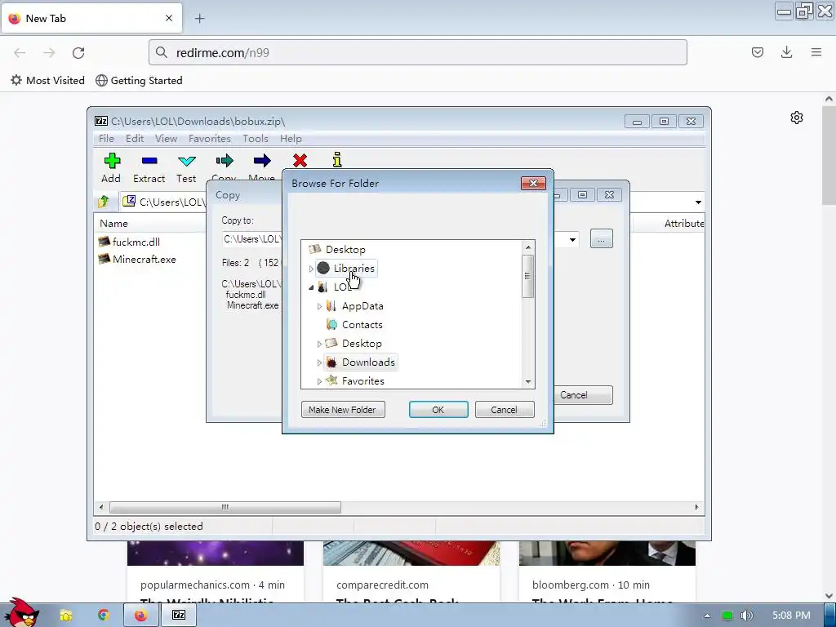Screen dimensions: 836x627
Task: Click the volume speaker tray icon
Action: 746,616
